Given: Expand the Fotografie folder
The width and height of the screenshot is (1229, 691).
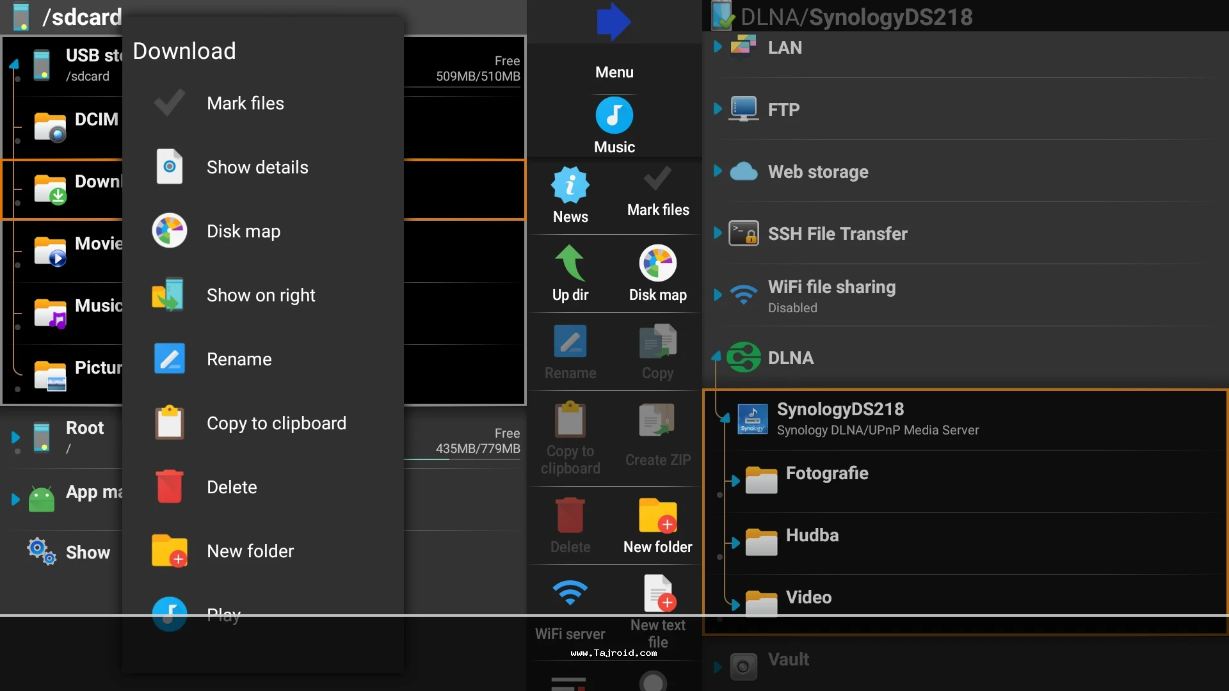Looking at the screenshot, I should pyautogui.click(x=735, y=481).
